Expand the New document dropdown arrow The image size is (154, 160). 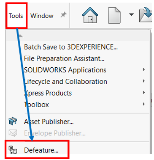coord(131,14)
